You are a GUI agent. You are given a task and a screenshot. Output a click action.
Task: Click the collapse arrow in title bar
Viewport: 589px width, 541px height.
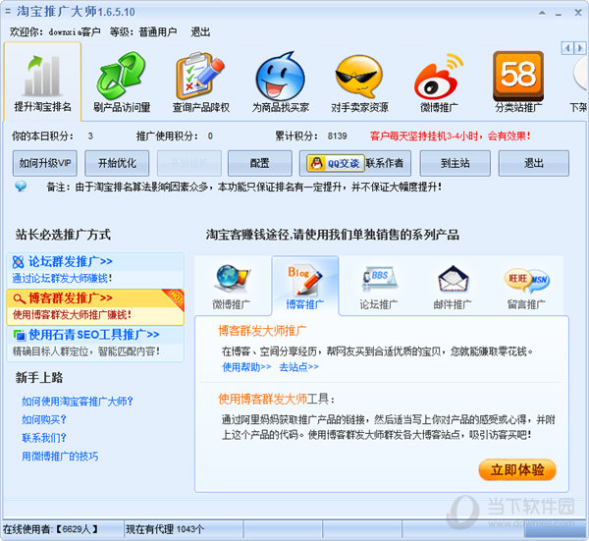(x=542, y=13)
